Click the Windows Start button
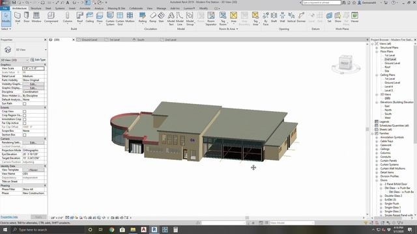417x234 pixels. (5, 229)
